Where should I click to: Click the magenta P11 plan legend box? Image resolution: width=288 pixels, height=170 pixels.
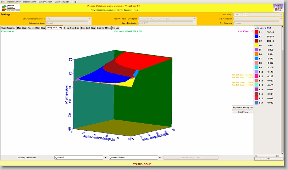pos(256,76)
